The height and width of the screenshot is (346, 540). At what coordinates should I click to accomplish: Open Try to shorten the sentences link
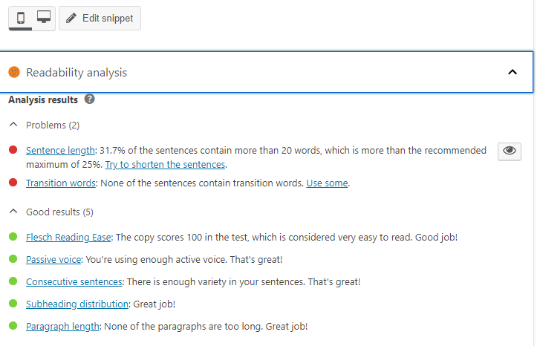[166, 165]
